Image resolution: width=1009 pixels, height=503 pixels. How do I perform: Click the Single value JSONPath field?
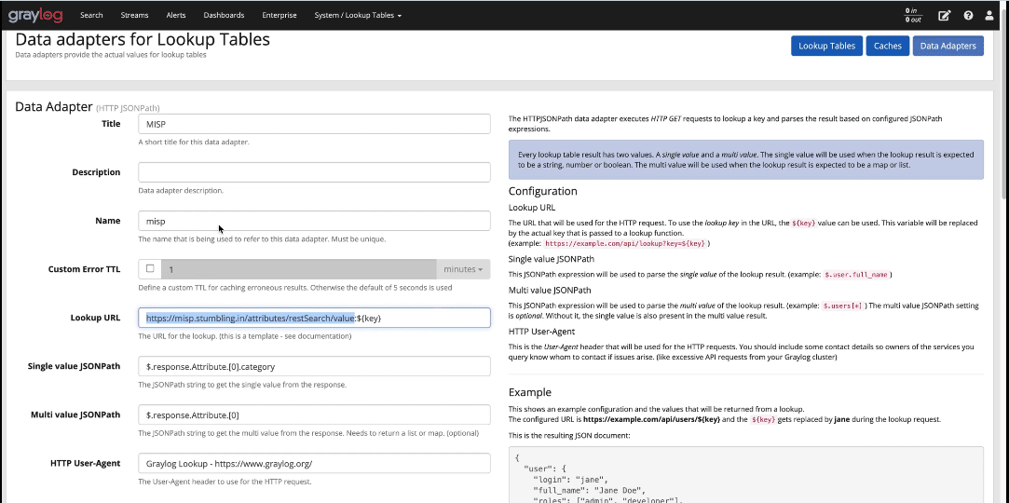coord(314,366)
